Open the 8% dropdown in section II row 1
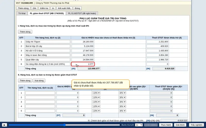Viewport: 206px width, 128px height. coord(123,93)
